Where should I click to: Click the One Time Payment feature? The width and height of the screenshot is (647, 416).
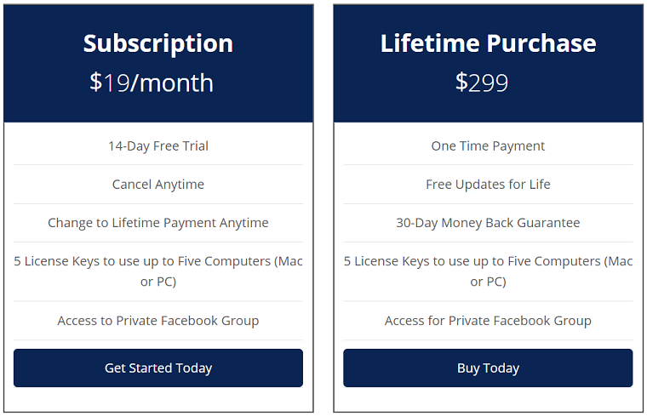(x=488, y=146)
